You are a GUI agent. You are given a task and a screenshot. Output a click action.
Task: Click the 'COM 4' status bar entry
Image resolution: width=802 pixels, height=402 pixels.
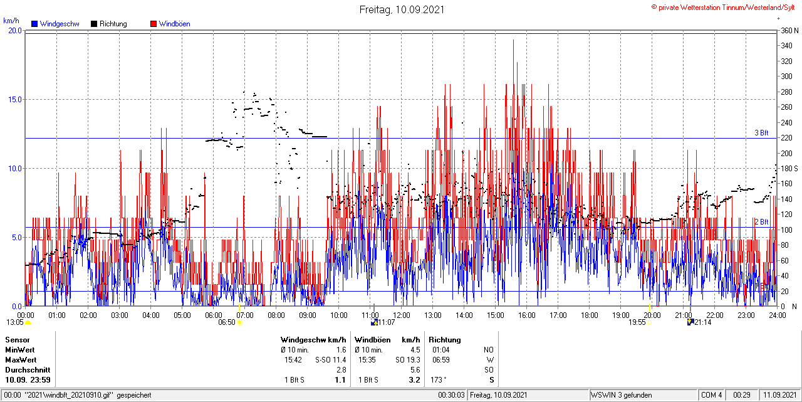pos(712,395)
